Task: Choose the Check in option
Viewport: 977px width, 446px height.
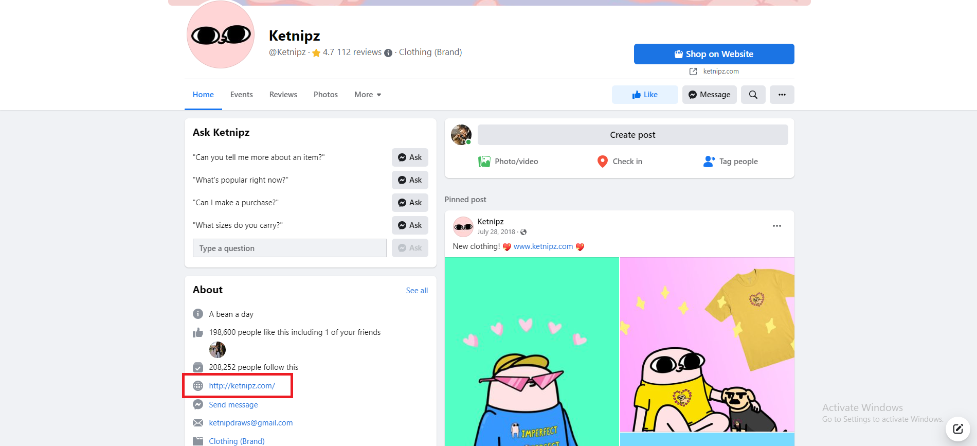Action: click(620, 162)
